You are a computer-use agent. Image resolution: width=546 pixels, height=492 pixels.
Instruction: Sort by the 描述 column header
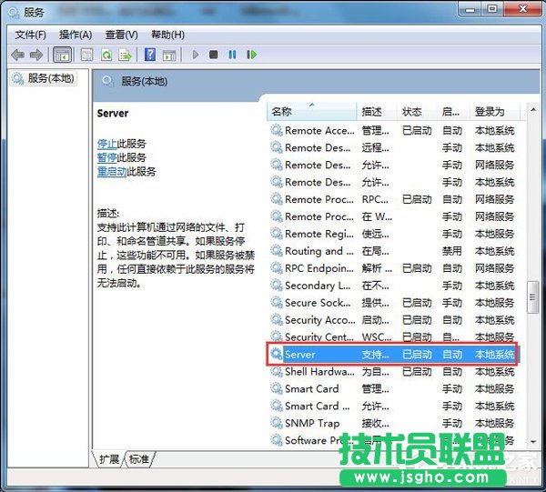[377, 112]
